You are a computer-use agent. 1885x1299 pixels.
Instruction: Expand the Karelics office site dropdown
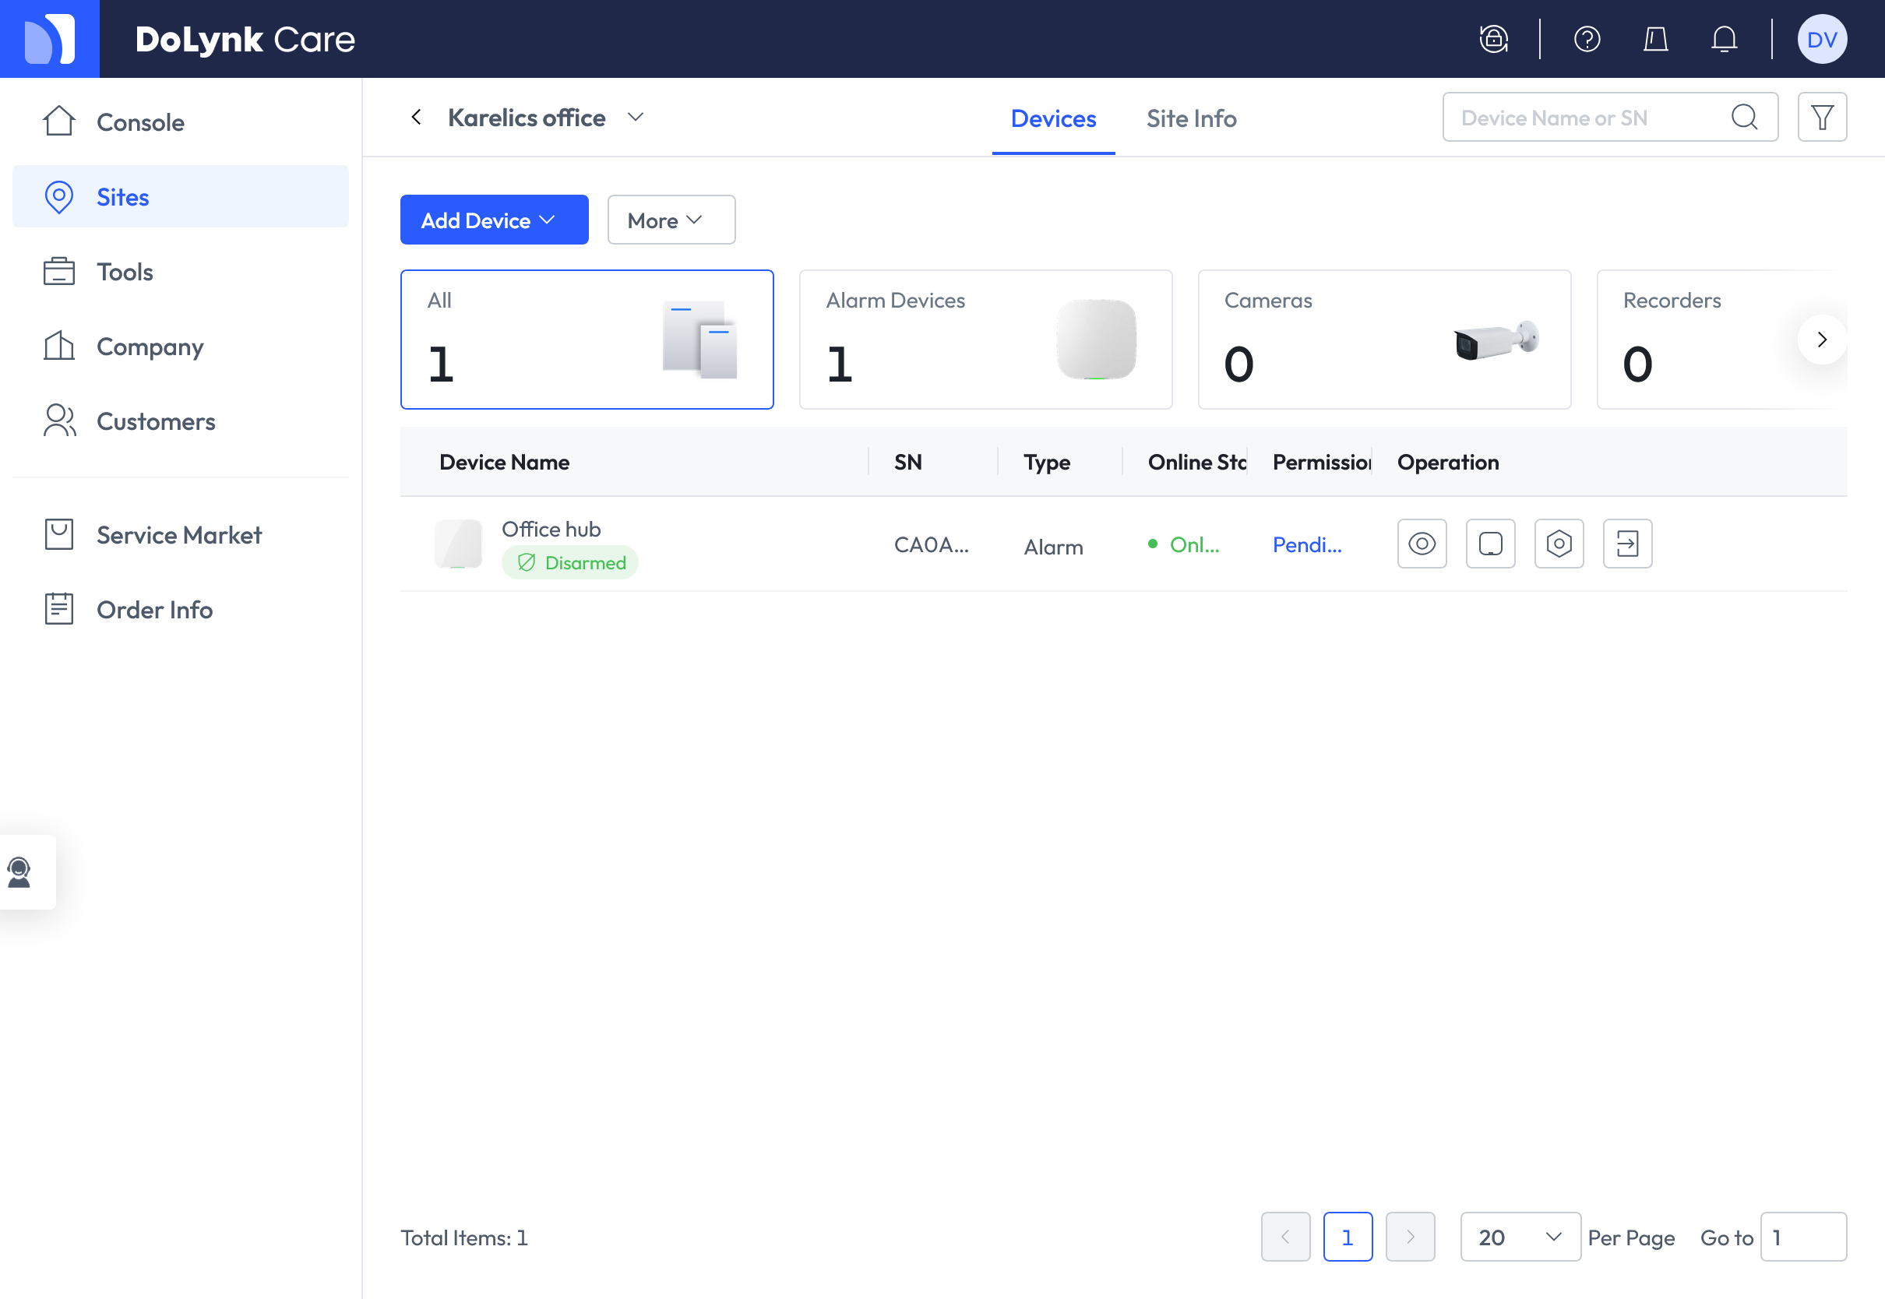[636, 118]
